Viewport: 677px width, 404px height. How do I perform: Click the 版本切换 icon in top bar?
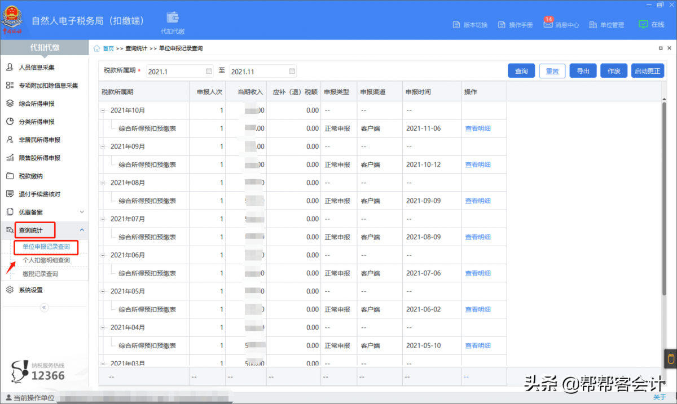pos(456,25)
